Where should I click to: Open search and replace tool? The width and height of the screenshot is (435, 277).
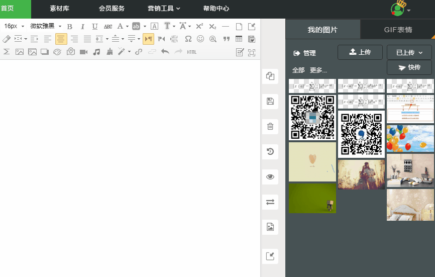coord(213,39)
